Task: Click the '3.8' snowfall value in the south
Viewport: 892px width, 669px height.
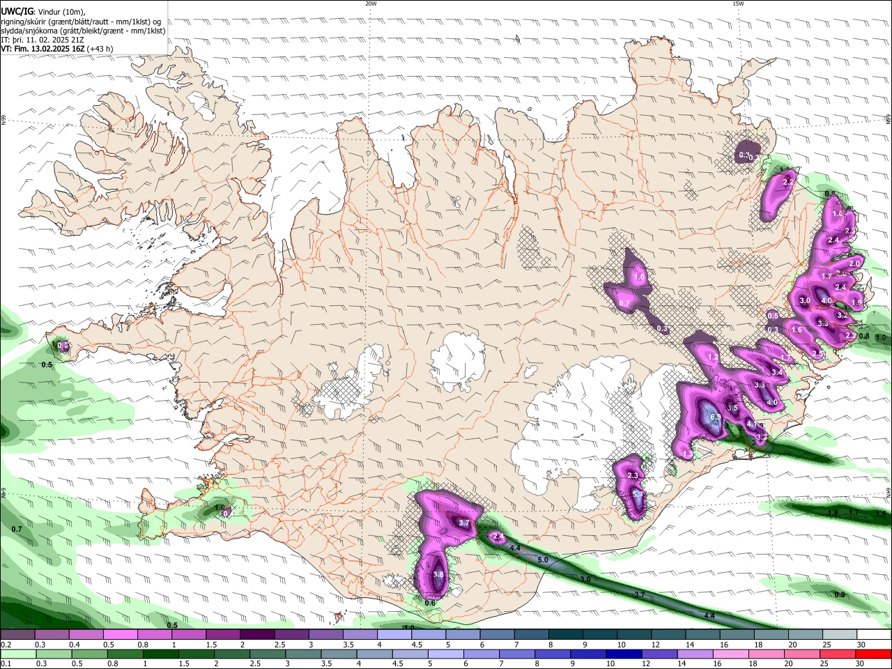Action: pyautogui.click(x=438, y=574)
